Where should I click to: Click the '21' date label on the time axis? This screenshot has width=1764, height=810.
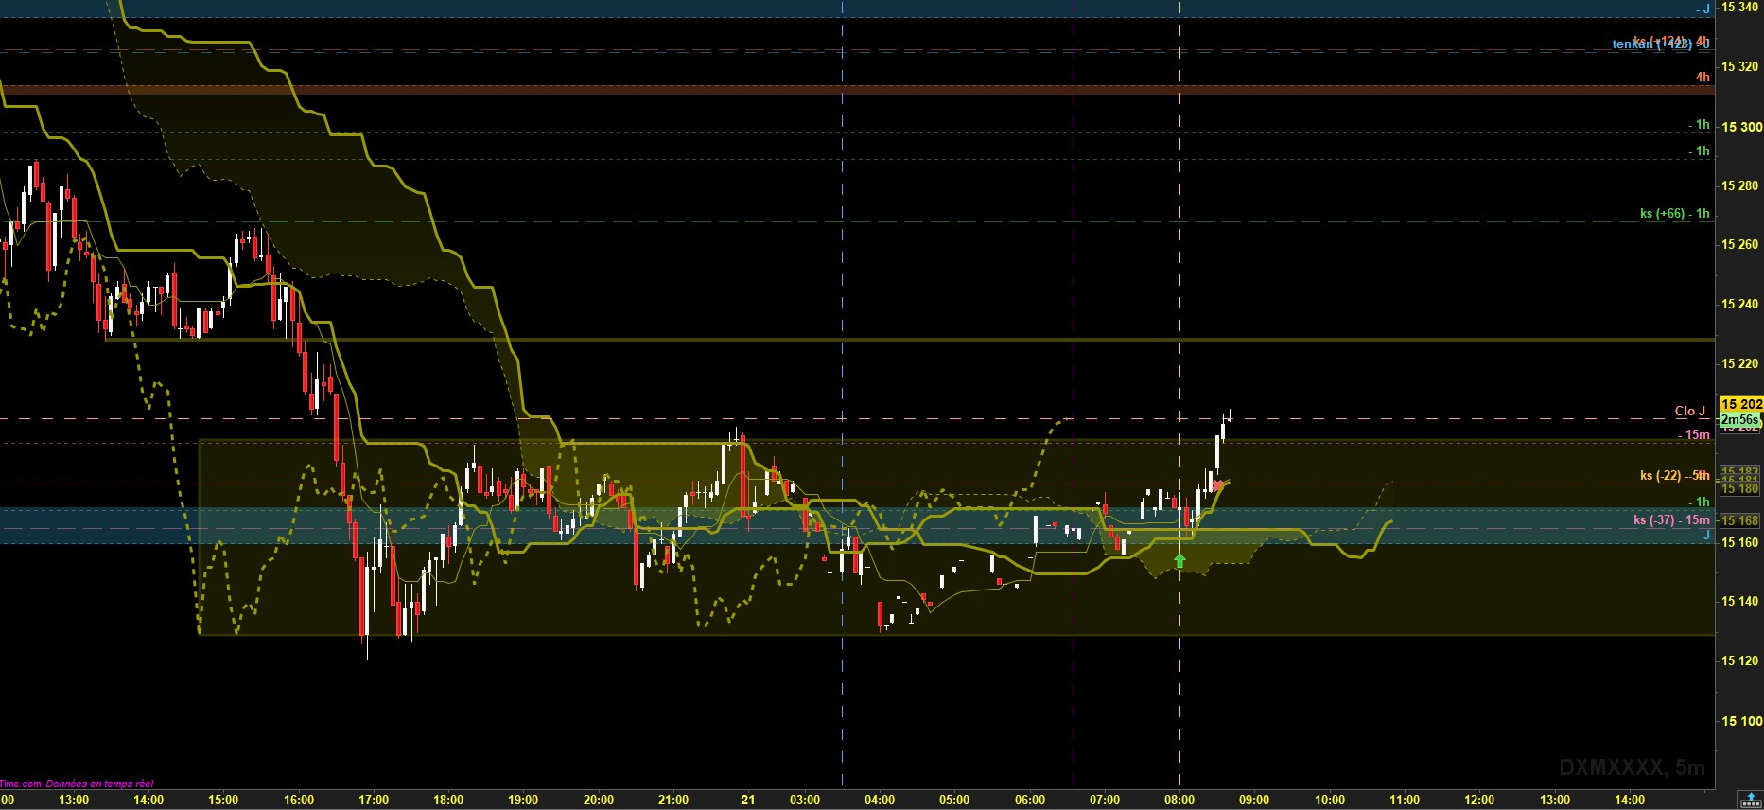coord(748,801)
